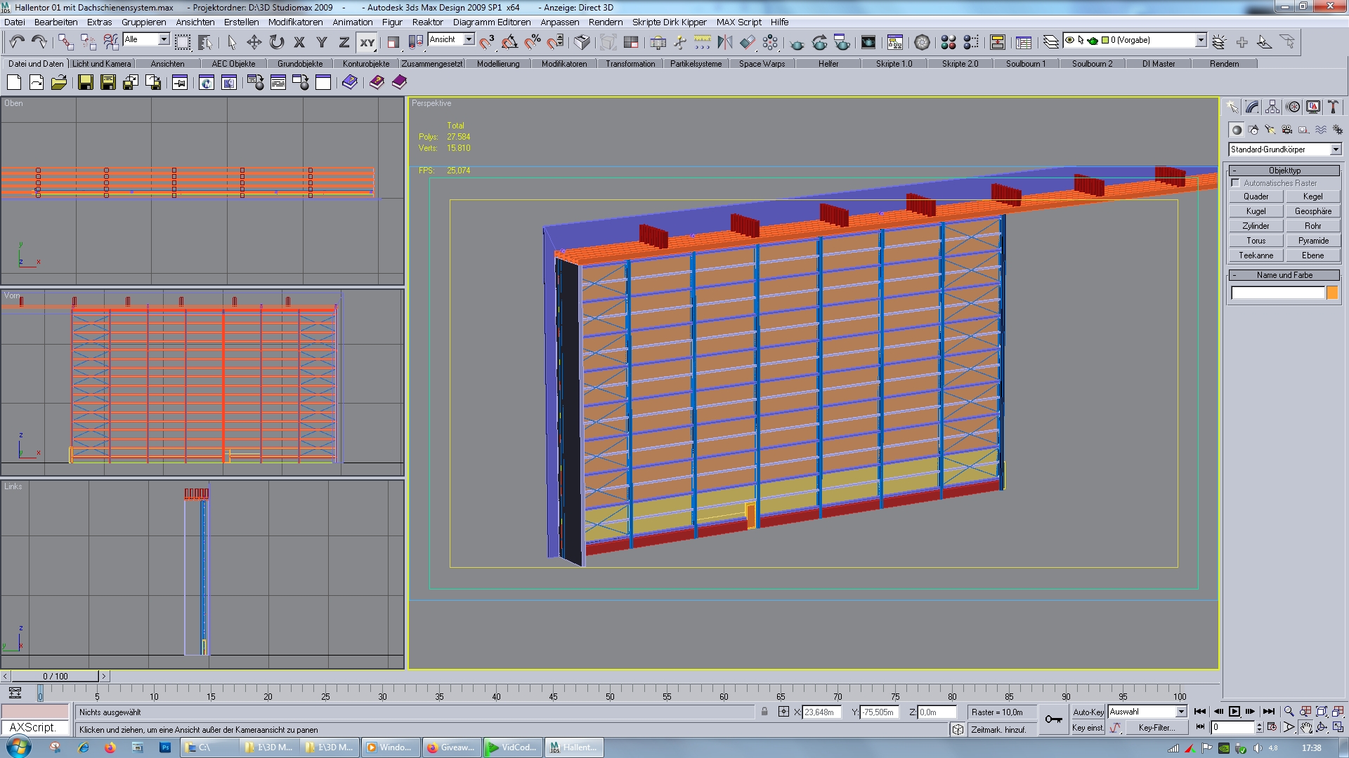Activate the Rotate tool
The height and width of the screenshot is (758, 1349).
[277, 42]
